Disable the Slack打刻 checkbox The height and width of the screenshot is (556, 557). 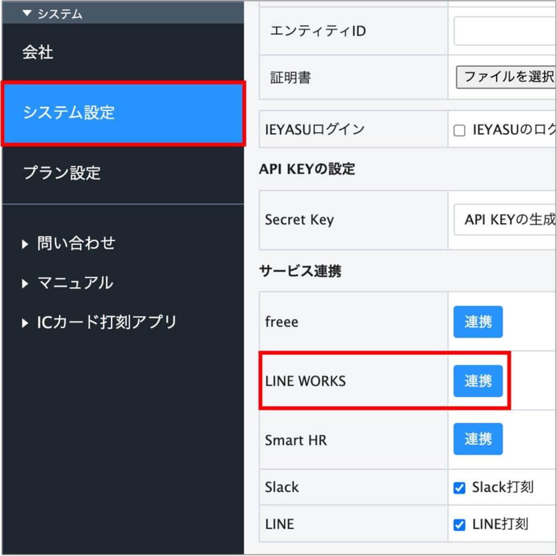tap(460, 488)
